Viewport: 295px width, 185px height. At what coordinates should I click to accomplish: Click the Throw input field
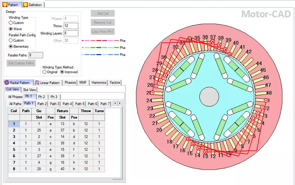(x=71, y=26)
